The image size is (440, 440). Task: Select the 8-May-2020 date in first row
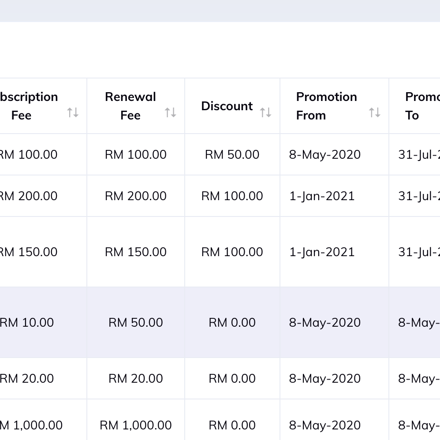[324, 155]
